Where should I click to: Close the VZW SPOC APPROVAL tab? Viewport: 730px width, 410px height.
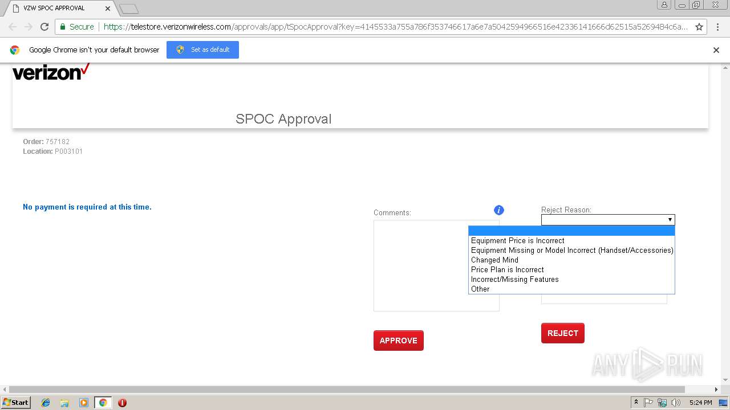(108, 9)
